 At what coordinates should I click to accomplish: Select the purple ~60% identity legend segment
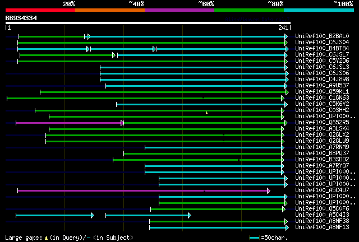tap(179, 10)
